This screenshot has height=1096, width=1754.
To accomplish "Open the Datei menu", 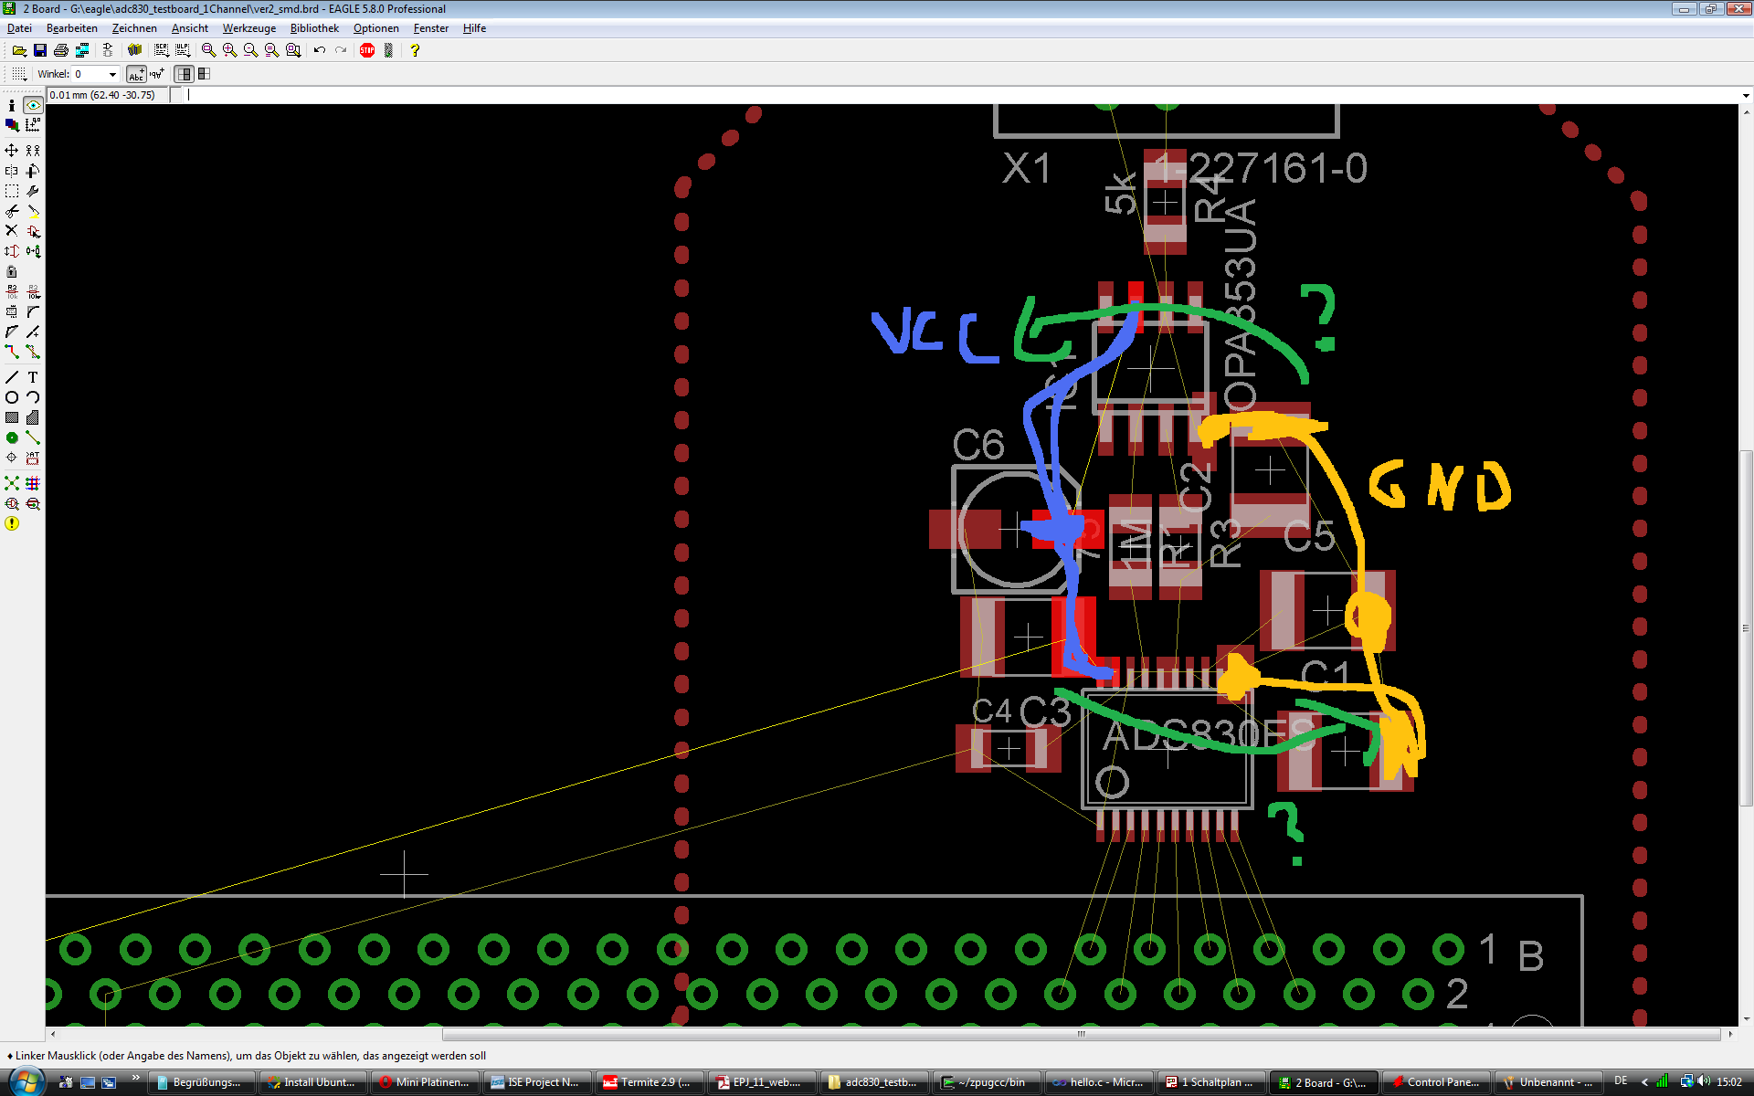I will [x=19, y=28].
